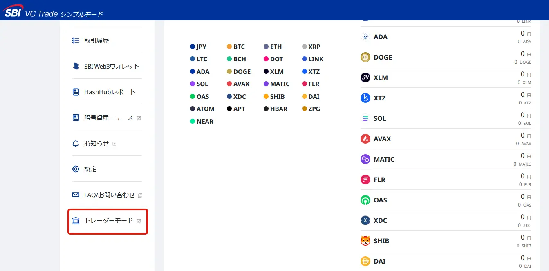Open トレーダーモード menu item
The image size is (549, 271).
pos(108,221)
